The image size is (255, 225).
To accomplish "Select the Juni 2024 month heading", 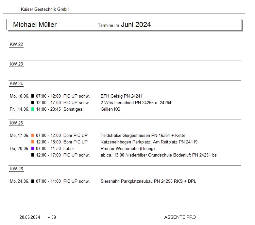I will pos(136,25).
